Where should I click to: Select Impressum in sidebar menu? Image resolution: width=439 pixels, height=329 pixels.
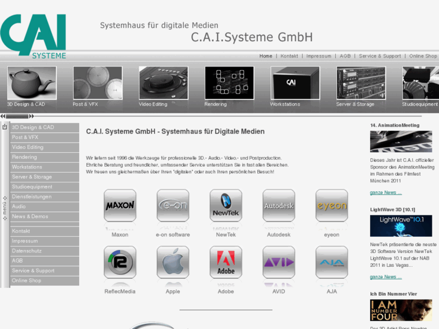[45, 241]
